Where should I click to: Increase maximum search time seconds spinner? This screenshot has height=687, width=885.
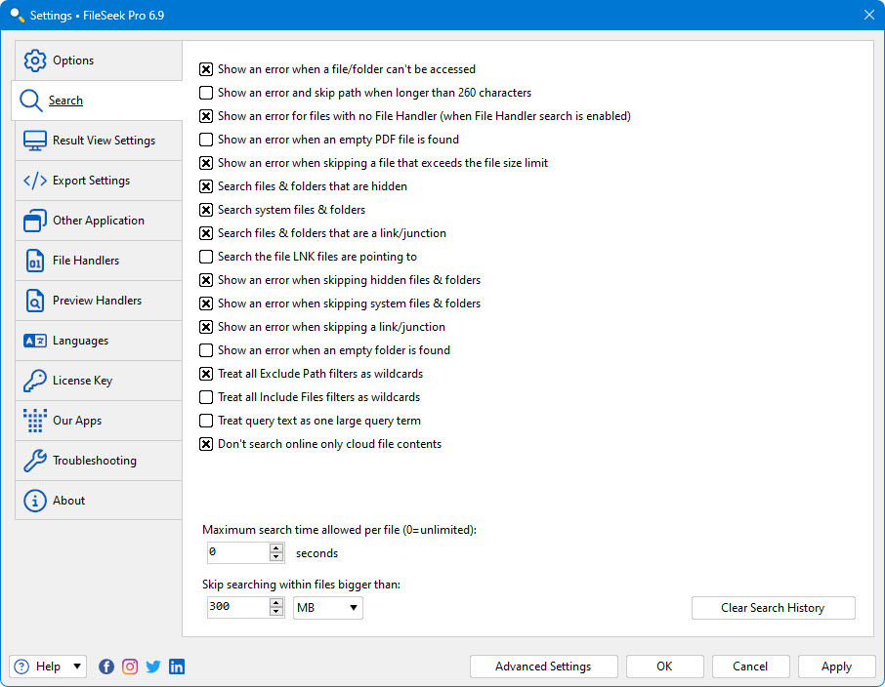(x=276, y=547)
